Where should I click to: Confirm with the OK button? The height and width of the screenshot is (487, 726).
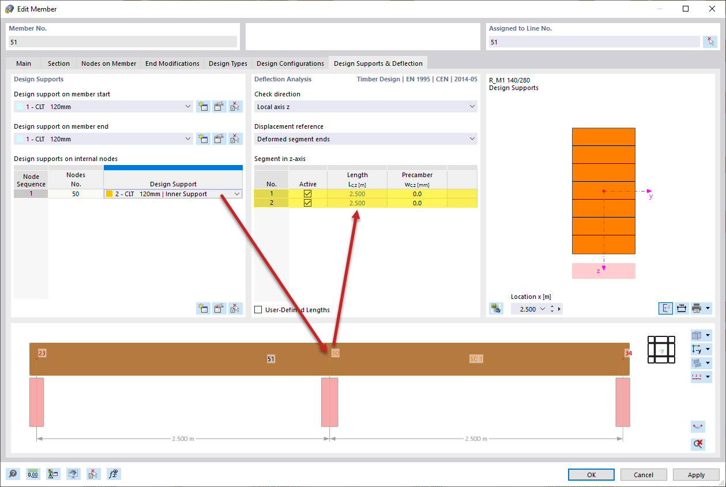(x=591, y=474)
